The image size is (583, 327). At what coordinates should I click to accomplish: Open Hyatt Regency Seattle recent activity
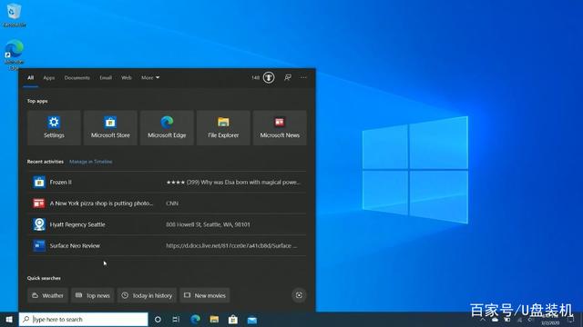point(167,224)
